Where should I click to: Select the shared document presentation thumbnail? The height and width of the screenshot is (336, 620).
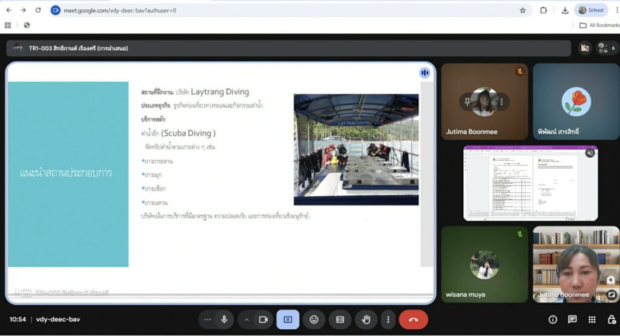tap(530, 183)
